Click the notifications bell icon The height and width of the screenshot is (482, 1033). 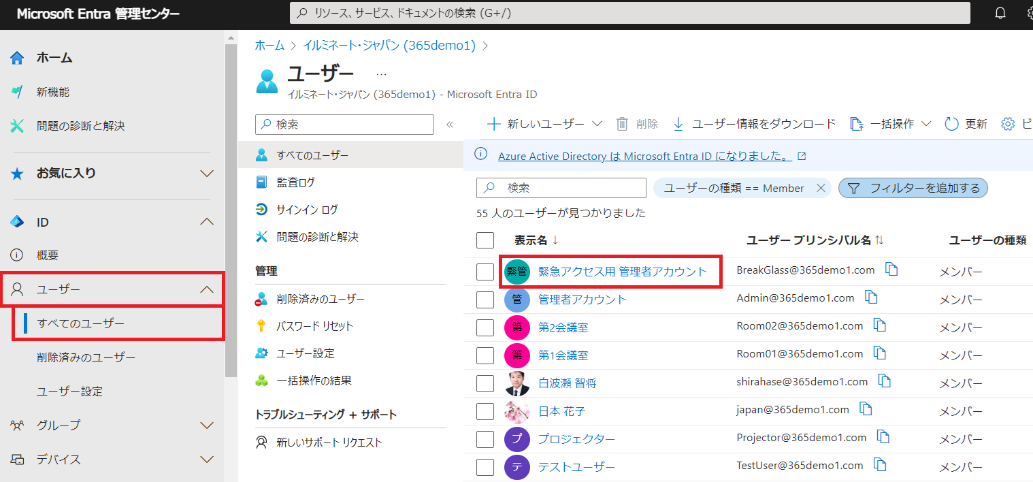click(1000, 13)
